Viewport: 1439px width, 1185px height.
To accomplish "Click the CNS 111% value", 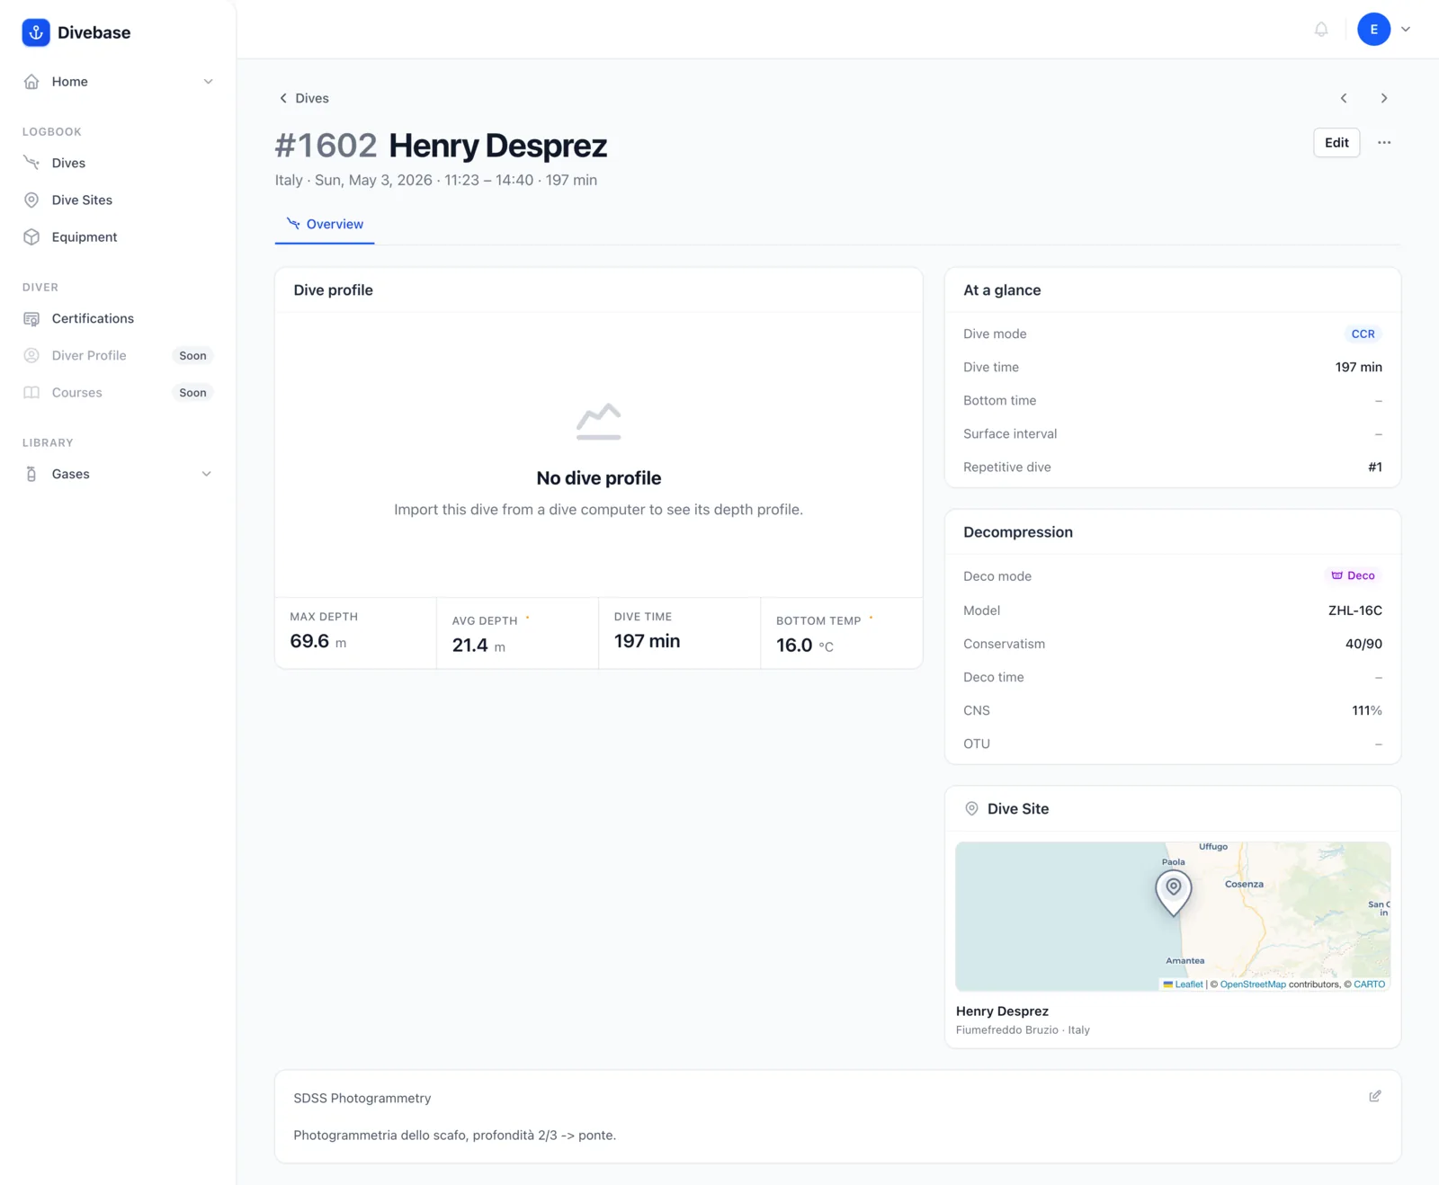I will pyautogui.click(x=1366, y=710).
